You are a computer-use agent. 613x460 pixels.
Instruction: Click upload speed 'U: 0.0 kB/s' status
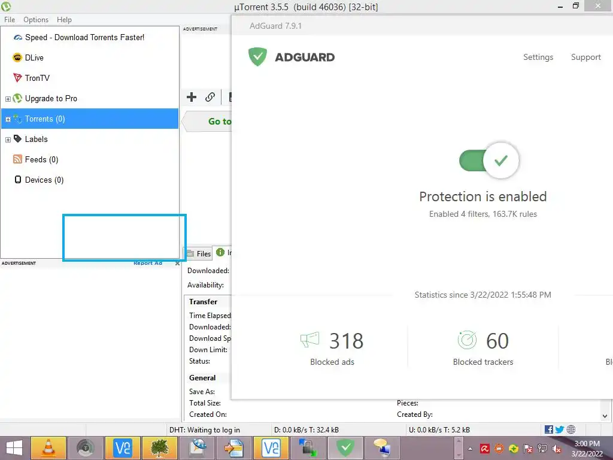(439, 430)
